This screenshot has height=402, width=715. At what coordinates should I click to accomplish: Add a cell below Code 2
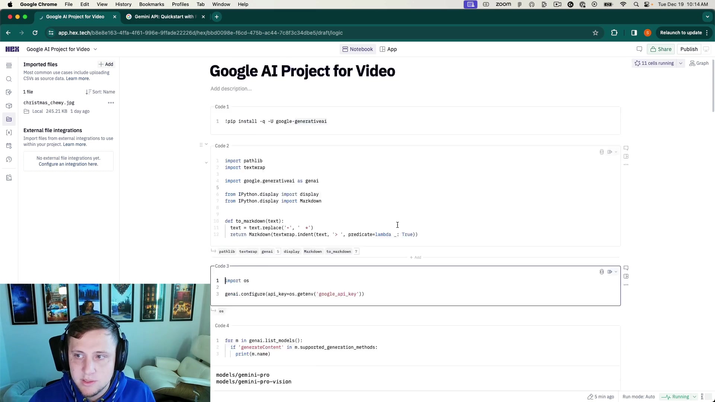coord(416,258)
